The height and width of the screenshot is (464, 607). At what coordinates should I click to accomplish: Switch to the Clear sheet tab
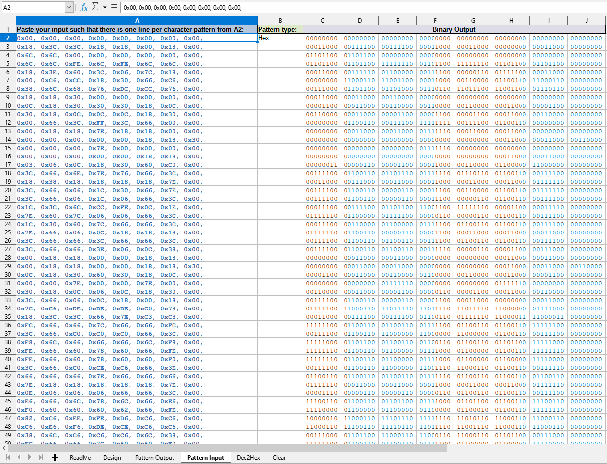pos(279,458)
